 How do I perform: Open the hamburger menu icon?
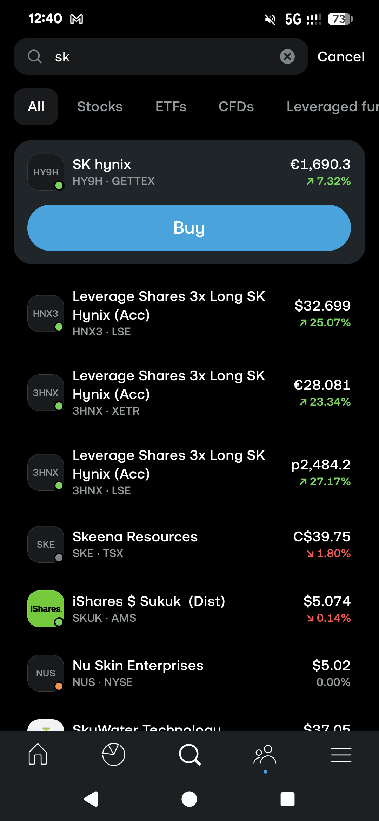(341, 755)
